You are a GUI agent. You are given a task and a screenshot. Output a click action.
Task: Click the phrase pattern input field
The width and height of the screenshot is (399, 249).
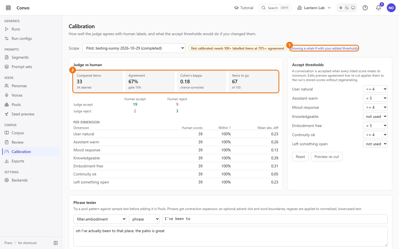coord(275,219)
